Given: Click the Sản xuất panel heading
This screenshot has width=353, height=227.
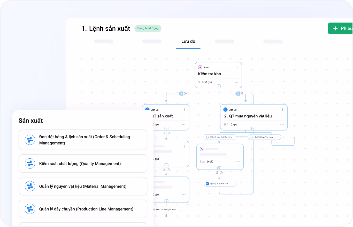Looking at the screenshot, I should pyautogui.click(x=31, y=120).
